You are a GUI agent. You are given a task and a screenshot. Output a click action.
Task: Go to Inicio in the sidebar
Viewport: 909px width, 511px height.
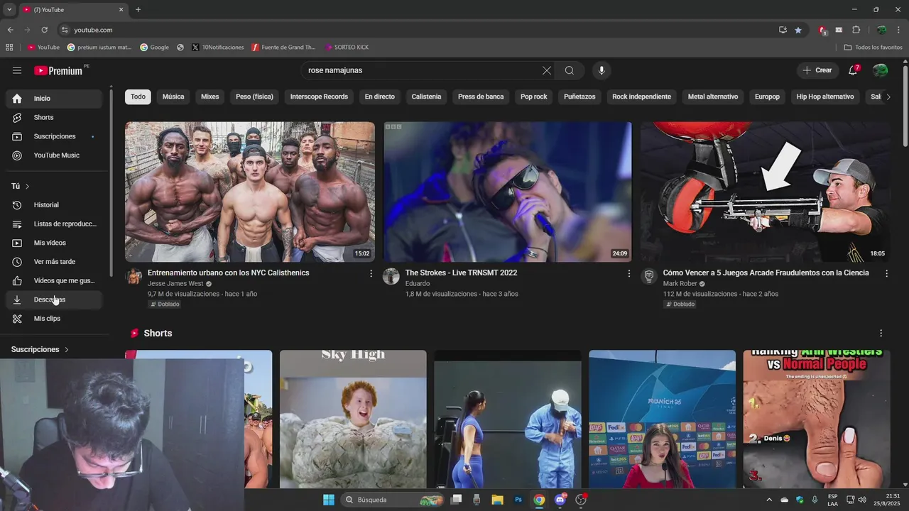pos(54,99)
